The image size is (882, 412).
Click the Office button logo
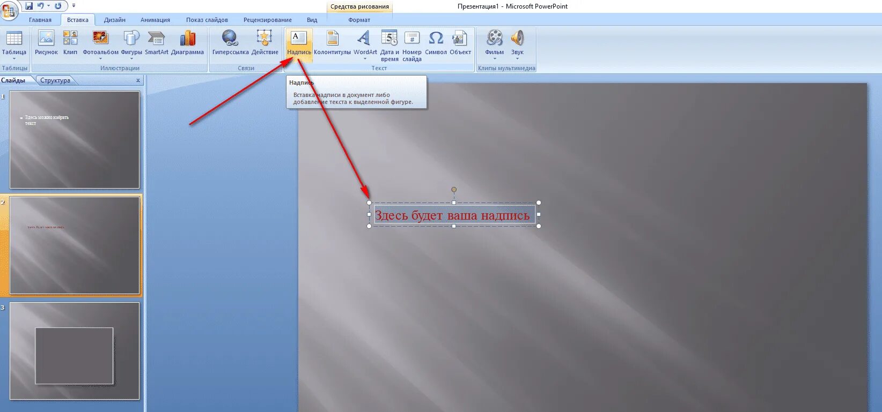9,11
